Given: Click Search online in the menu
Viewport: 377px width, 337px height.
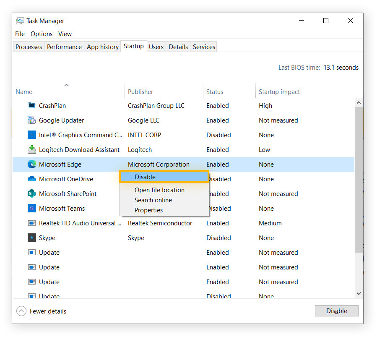Looking at the screenshot, I should (153, 200).
